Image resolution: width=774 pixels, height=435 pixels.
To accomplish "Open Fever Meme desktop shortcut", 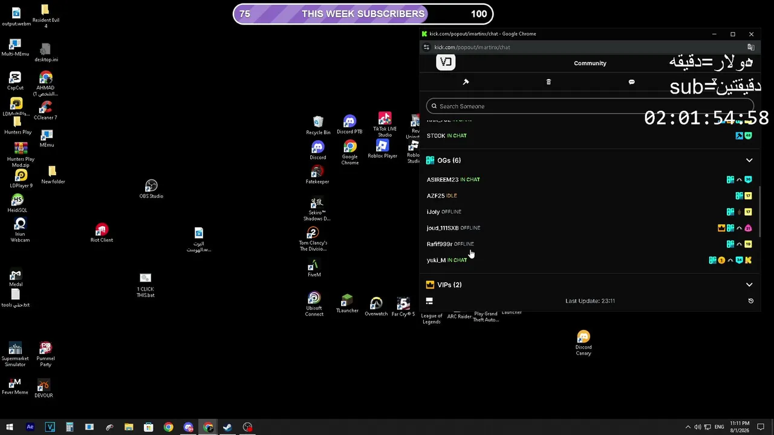I will (x=15, y=385).
